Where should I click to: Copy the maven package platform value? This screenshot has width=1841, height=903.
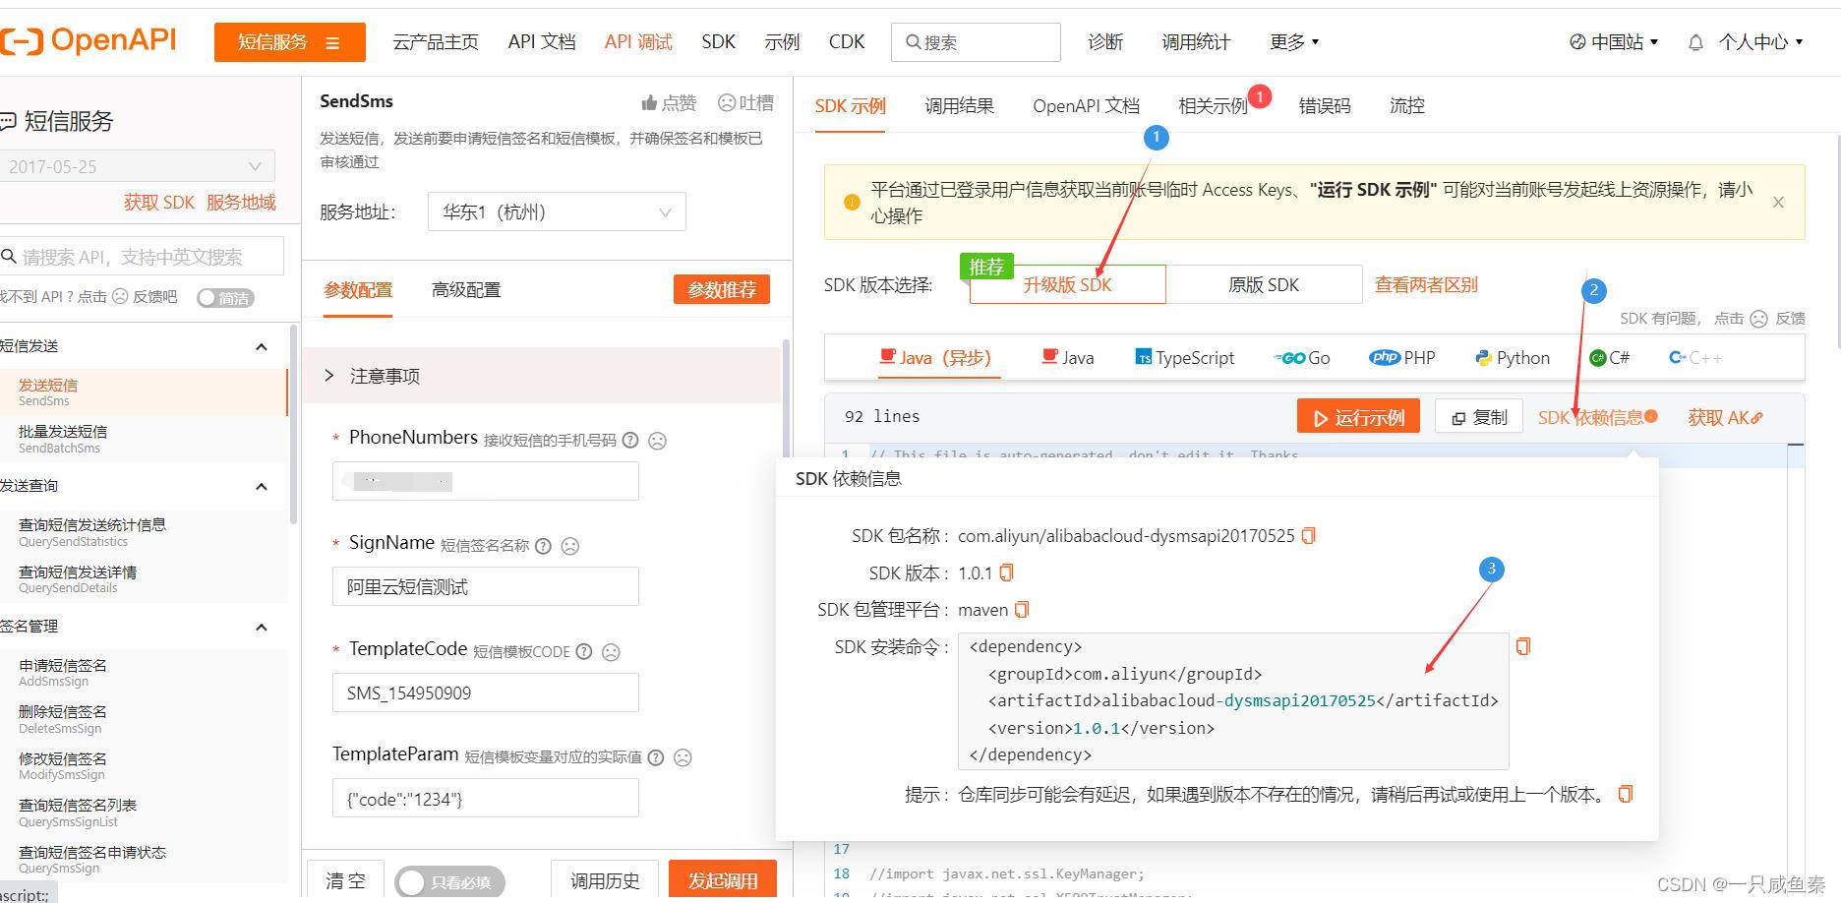coord(1022,610)
